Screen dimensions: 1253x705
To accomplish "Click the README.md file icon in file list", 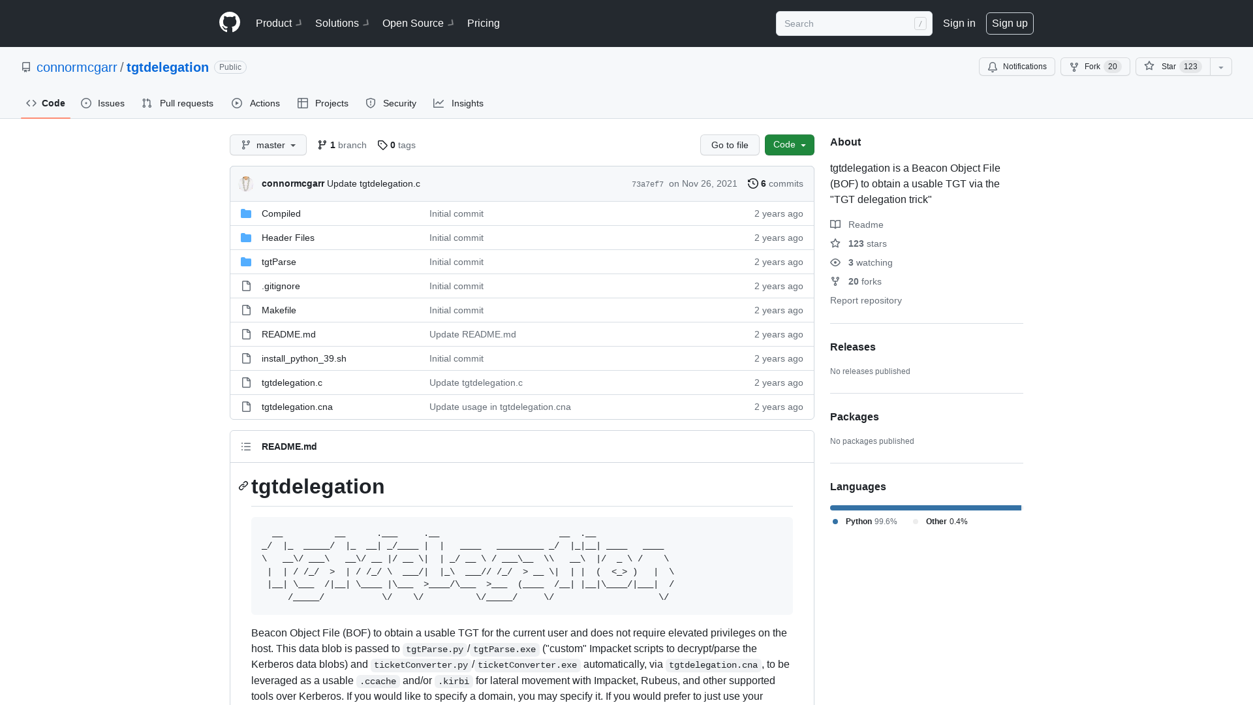I will (246, 334).
